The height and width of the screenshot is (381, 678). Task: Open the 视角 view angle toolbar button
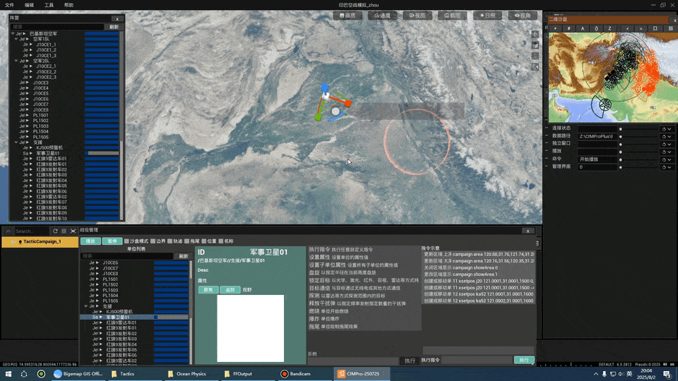[523, 16]
